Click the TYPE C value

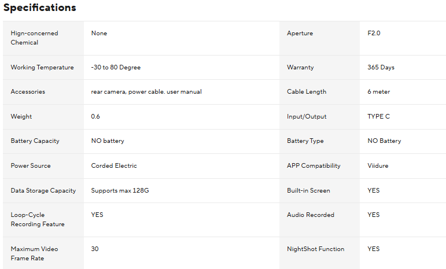(378, 117)
